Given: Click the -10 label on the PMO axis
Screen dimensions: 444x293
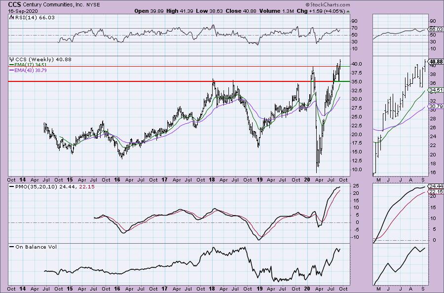Looking at the screenshot, I should click(355, 237).
